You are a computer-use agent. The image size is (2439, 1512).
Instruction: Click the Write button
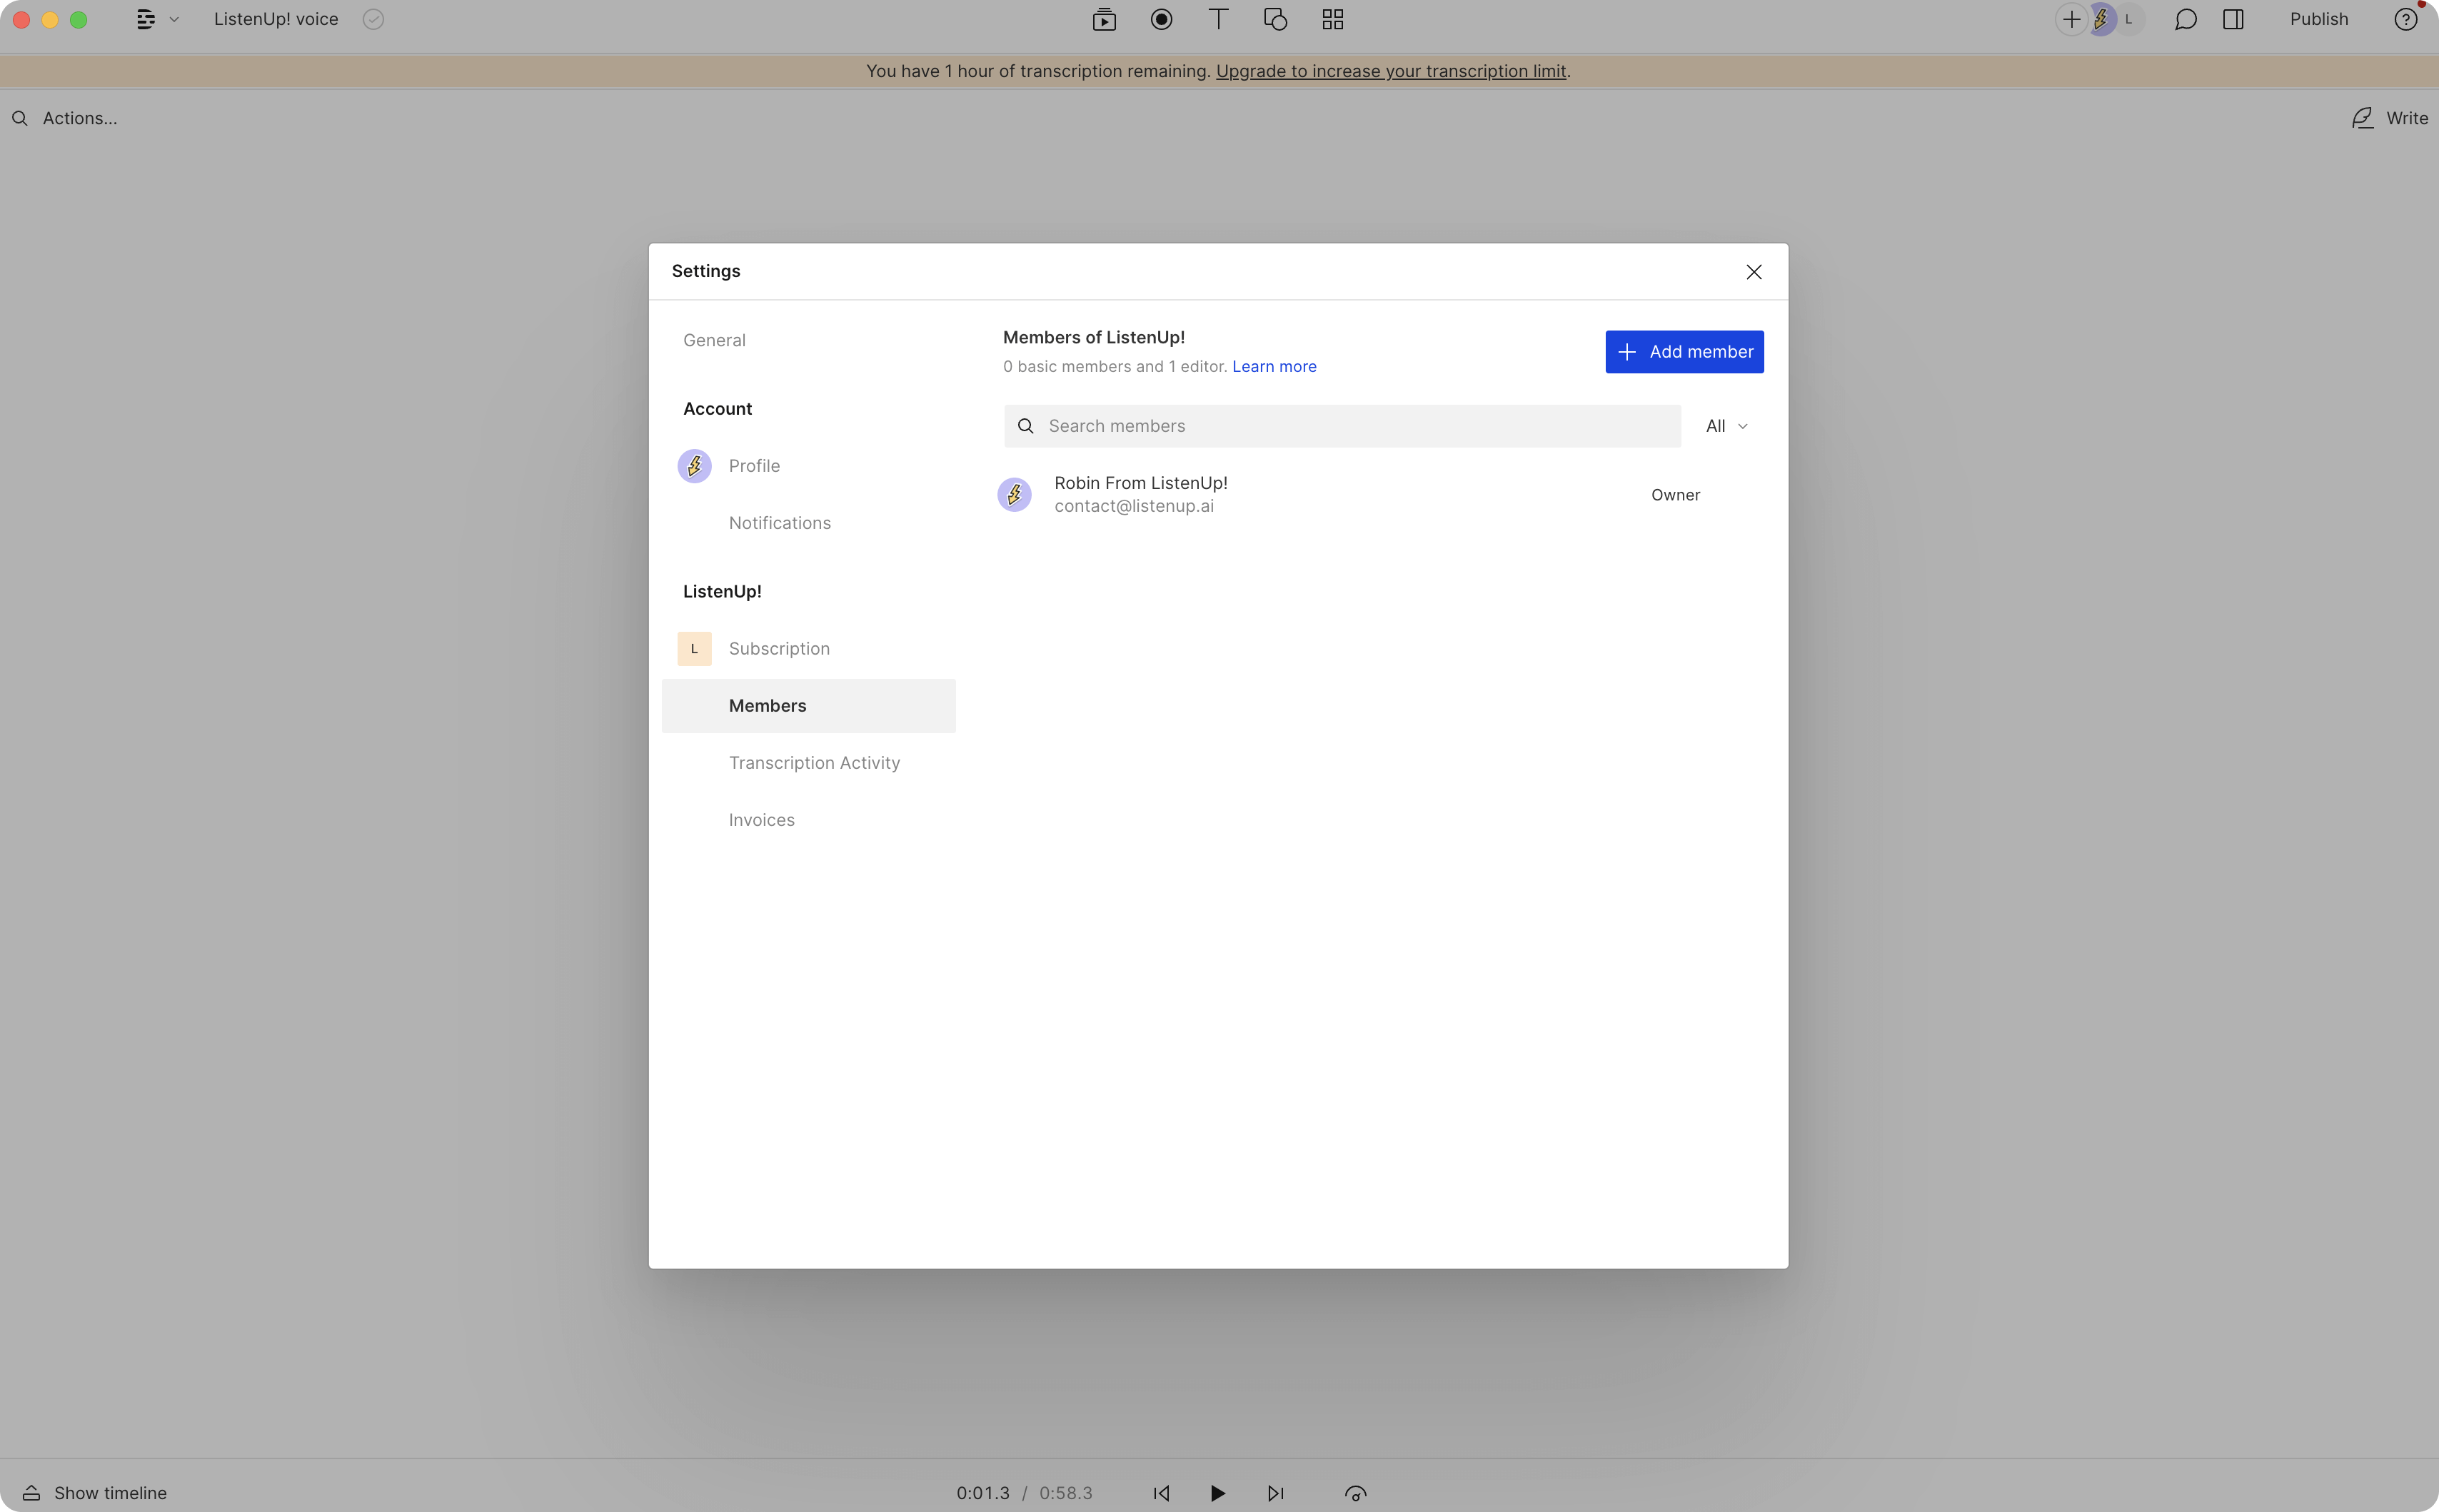pyautogui.click(x=2390, y=118)
